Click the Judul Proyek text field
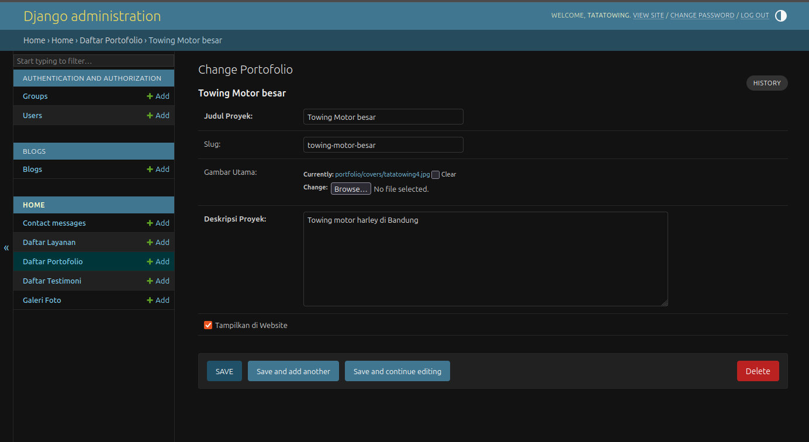Image resolution: width=809 pixels, height=442 pixels. (x=383, y=117)
